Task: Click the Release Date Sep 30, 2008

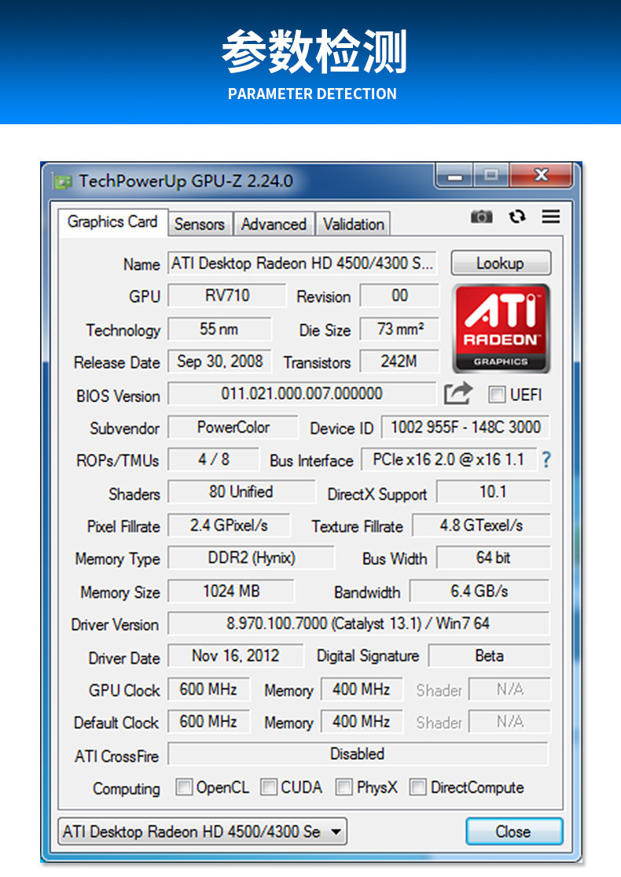Action: [x=219, y=361]
